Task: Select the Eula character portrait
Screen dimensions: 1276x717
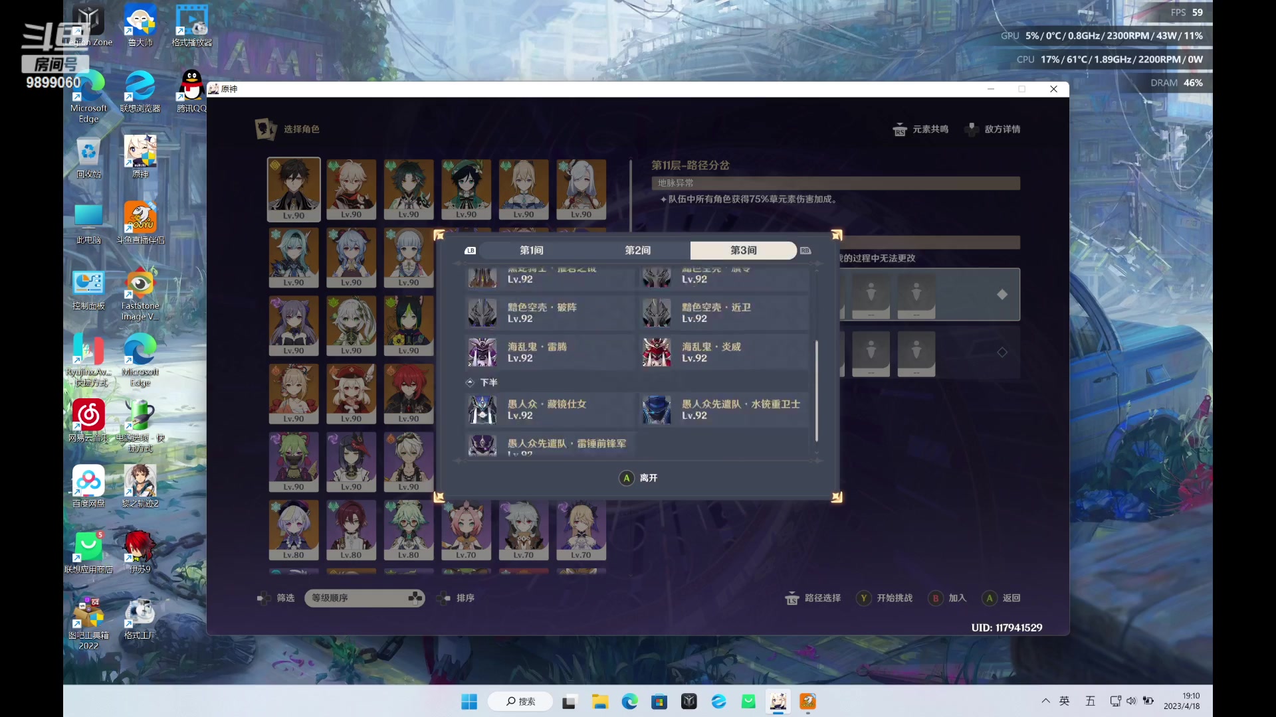Action: (294, 258)
